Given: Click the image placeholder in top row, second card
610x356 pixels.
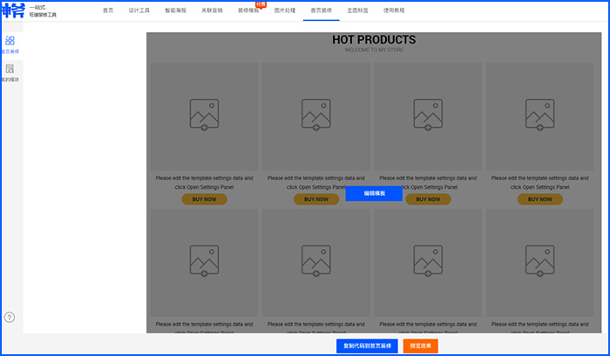Looking at the screenshot, I should [x=316, y=114].
